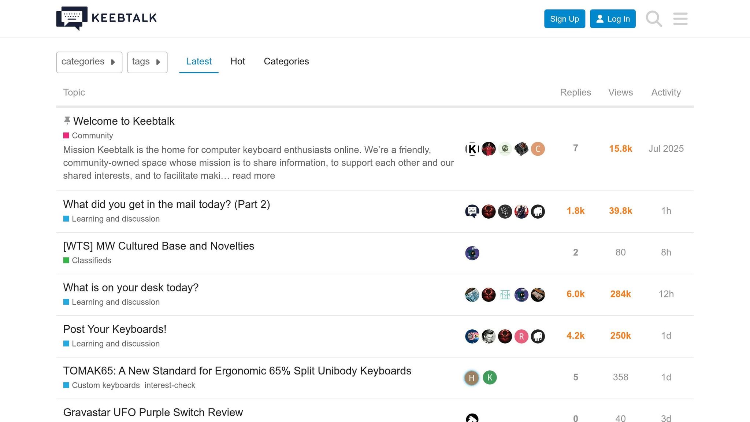Open WTS MW Cultured Base and Novelties
The image size is (750, 422).
click(159, 246)
